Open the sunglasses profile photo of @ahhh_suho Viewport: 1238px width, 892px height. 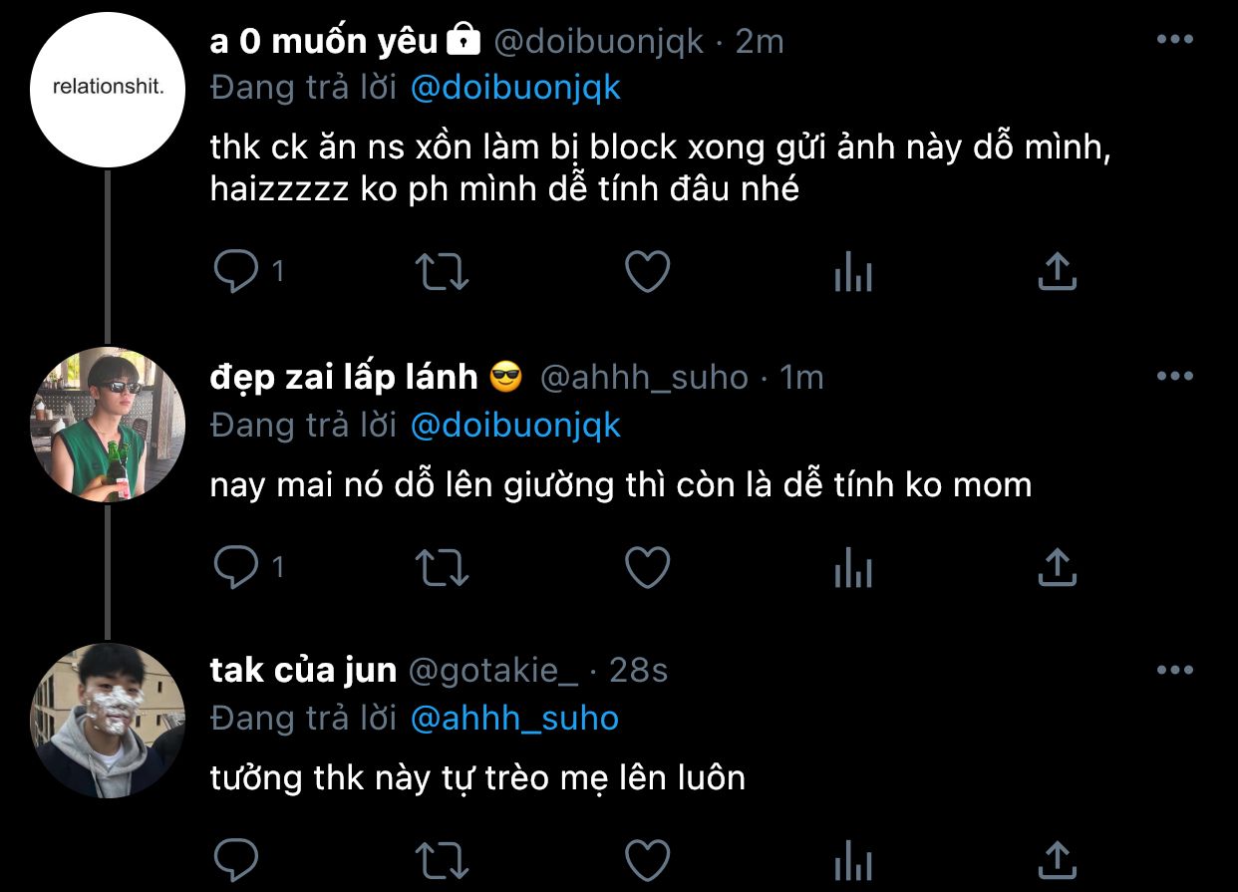point(108,424)
